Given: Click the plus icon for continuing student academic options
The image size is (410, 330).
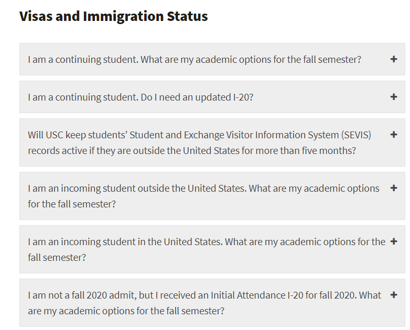Looking at the screenshot, I should [x=394, y=59].
